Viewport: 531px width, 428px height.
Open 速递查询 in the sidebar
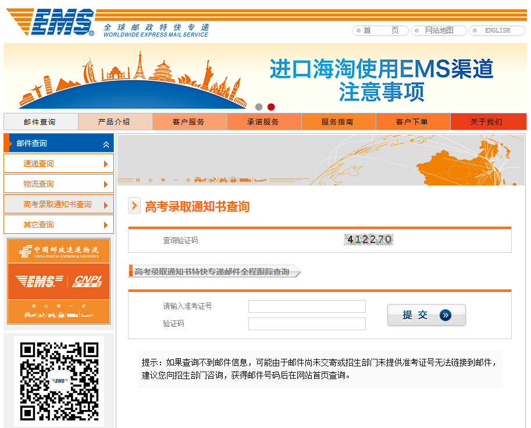[59, 163]
